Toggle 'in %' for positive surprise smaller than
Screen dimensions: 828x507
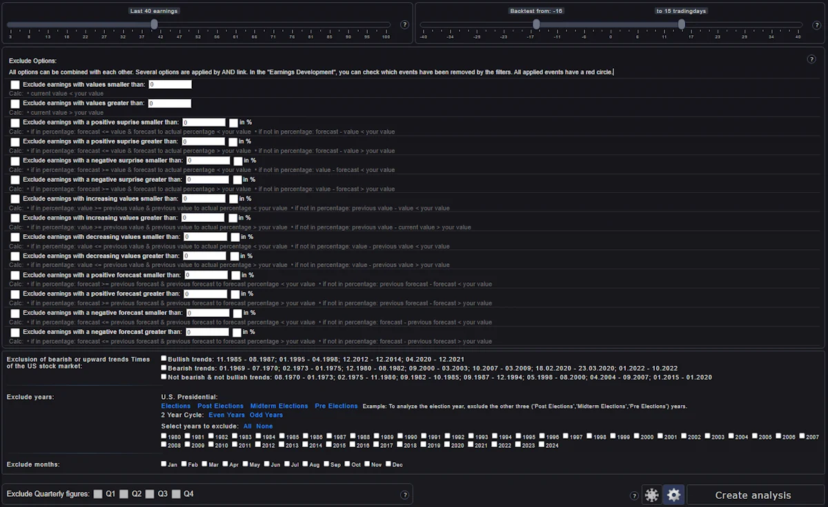[x=234, y=123]
